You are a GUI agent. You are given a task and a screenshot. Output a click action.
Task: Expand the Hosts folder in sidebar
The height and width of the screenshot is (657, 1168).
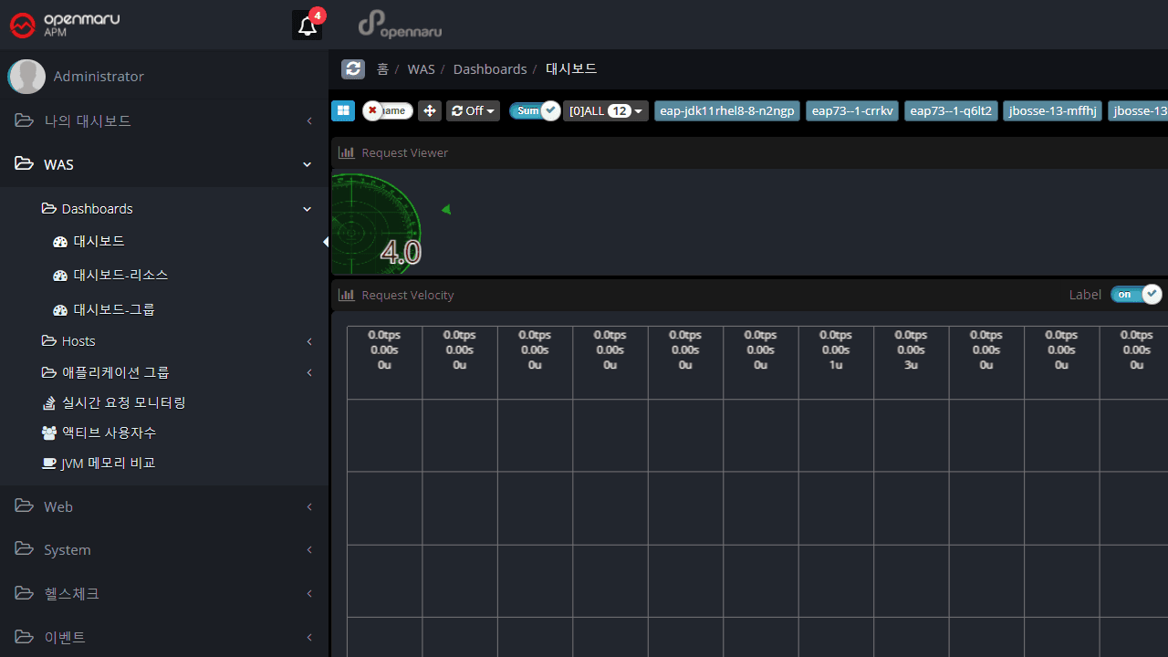78,341
